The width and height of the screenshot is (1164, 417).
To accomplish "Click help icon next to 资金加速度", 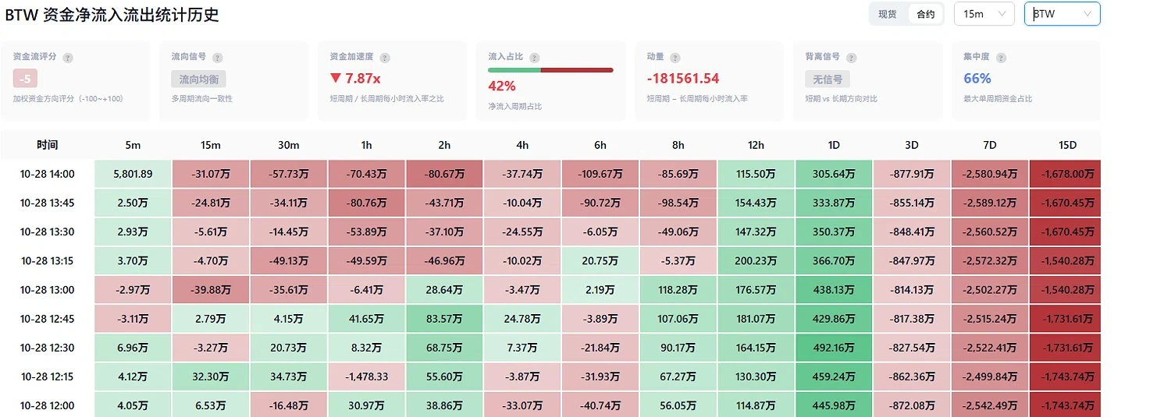I will pyautogui.click(x=385, y=58).
